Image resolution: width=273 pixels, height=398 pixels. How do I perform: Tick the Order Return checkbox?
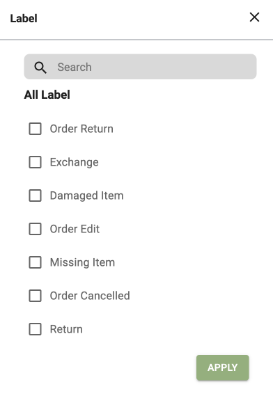pos(35,129)
